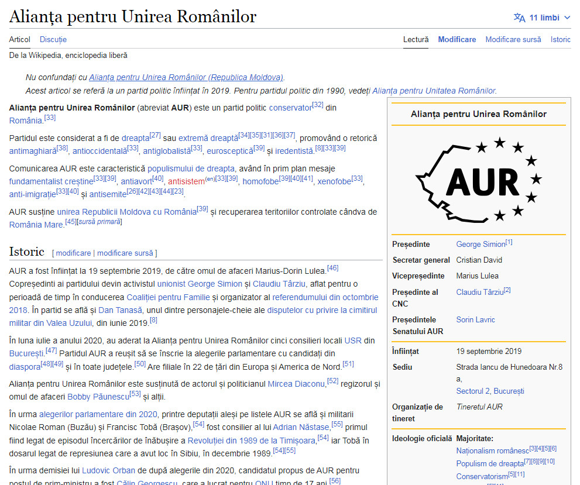The height and width of the screenshot is (485, 580).
Task: Open the anti-imigrație link
Action: [x=33, y=194]
